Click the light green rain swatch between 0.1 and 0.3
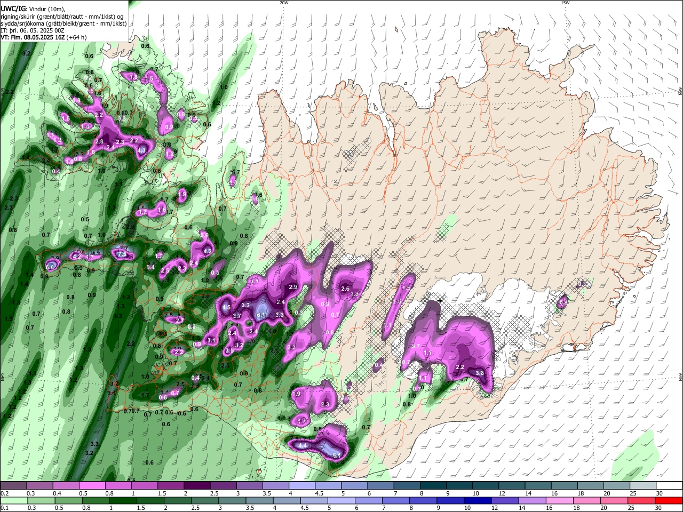 coord(13,500)
